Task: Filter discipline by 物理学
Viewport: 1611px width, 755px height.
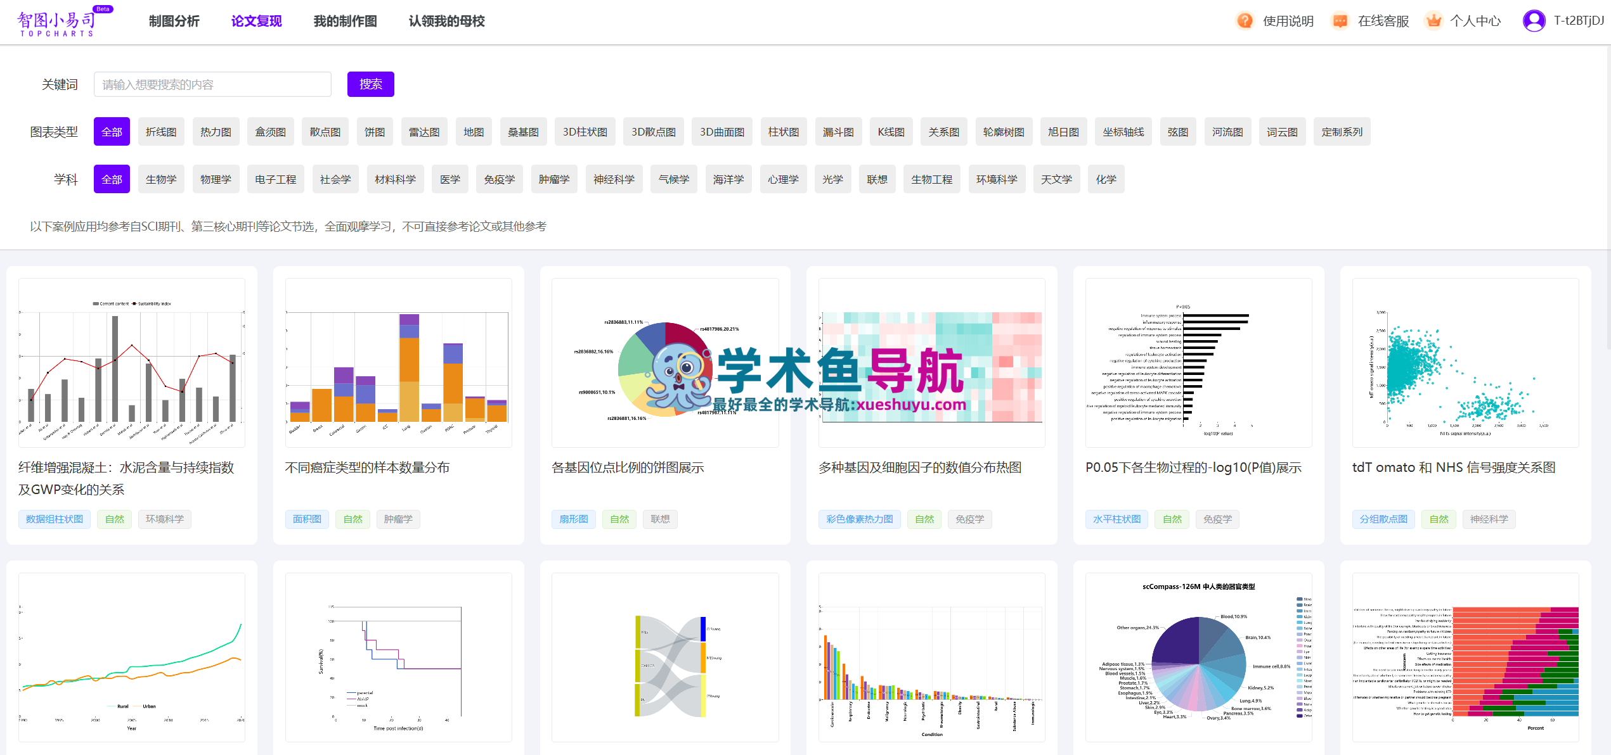Action: tap(216, 179)
